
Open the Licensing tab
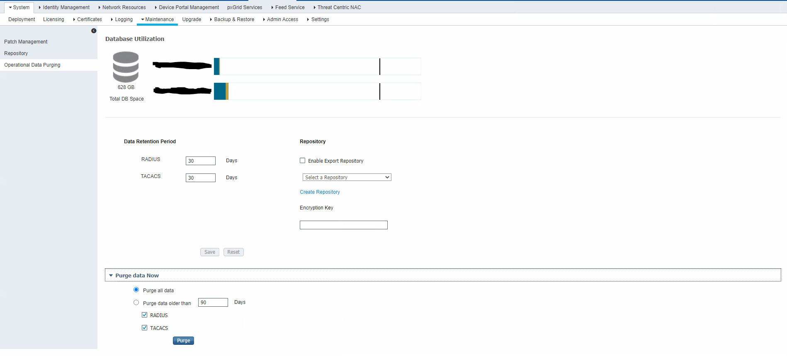click(x=53, y=19)
